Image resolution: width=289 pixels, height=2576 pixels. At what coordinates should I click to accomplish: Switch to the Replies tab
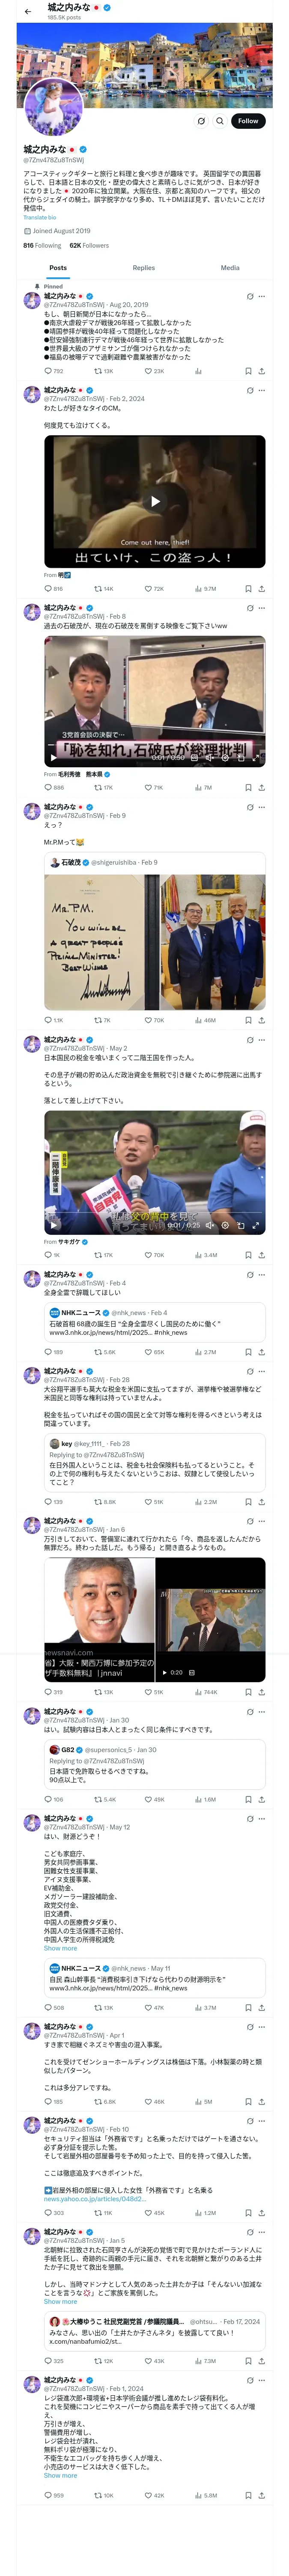pos(143,268)
